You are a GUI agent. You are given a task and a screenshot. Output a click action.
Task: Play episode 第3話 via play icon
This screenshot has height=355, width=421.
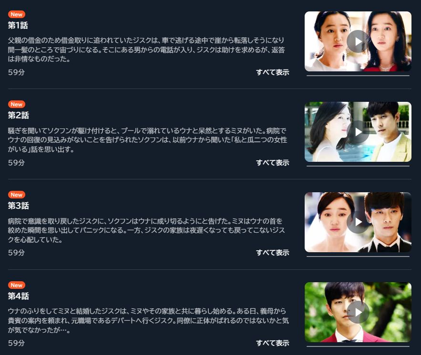(358, 222)
